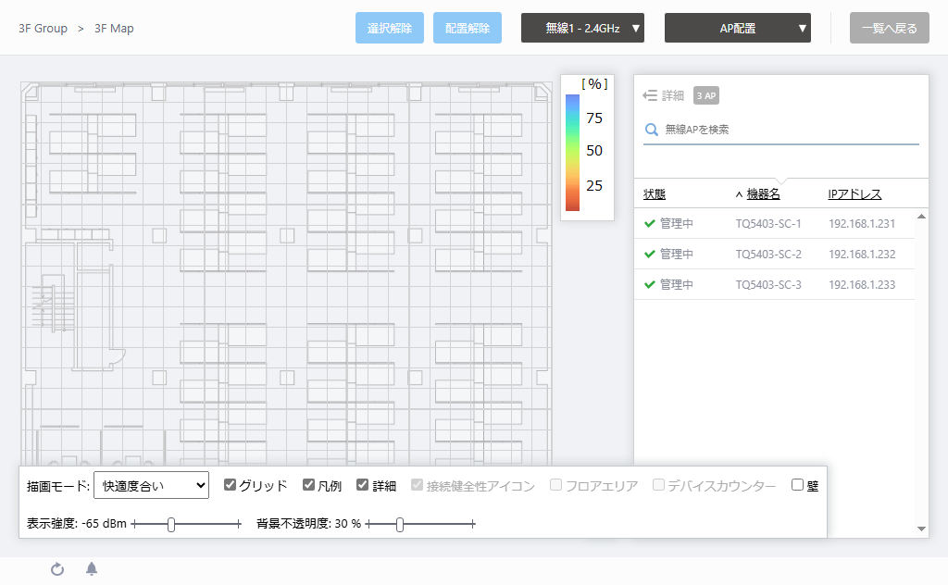The height and width of the screenshot is (585, 948).
Task: Click the green check for TQ5403-SC-3
Action: 650,284
